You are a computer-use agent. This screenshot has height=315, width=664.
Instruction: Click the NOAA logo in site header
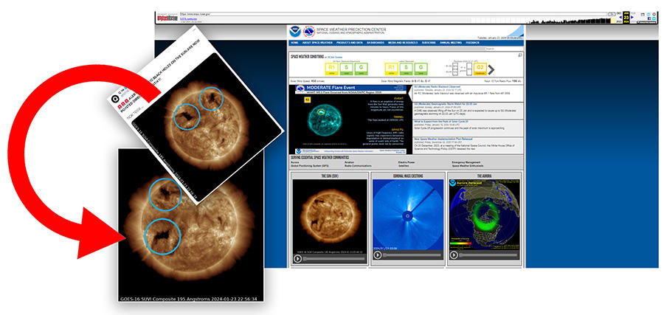point(294,31)
